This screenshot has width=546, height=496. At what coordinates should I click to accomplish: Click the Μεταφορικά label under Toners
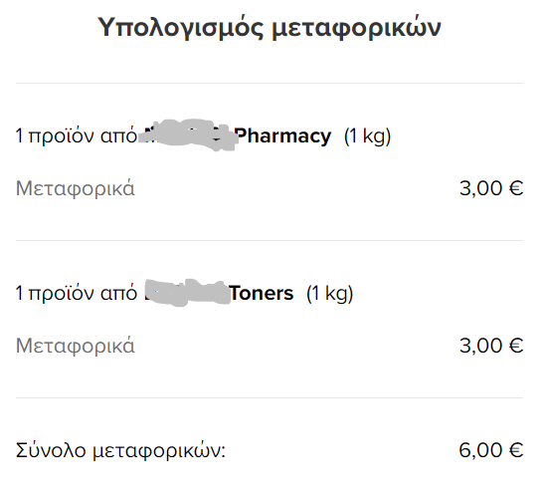(x=76, y=346)
